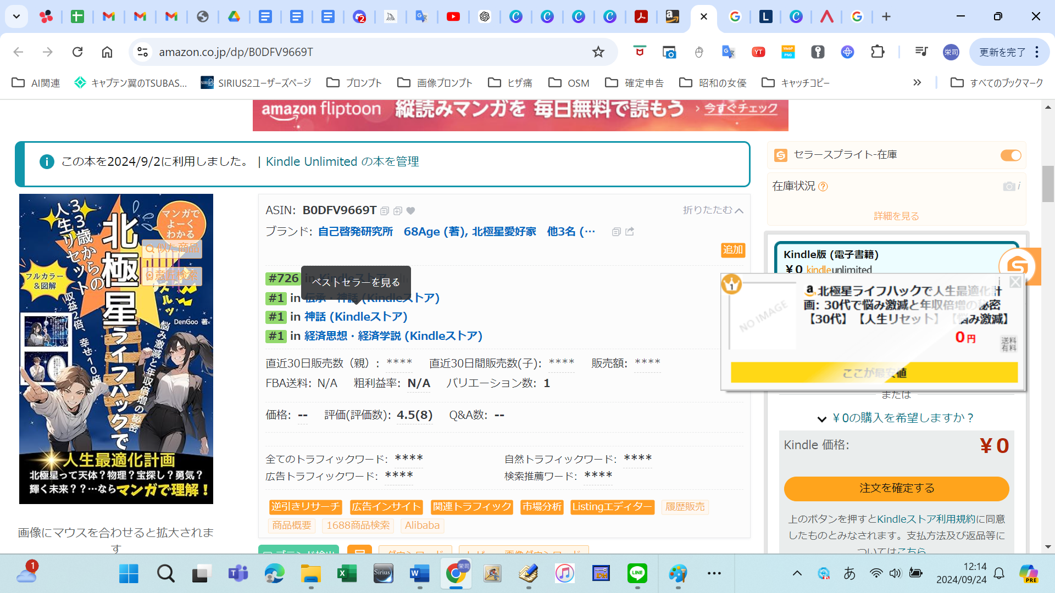Show more bookmarks with double chevron
Viewport: 1055px width, 593px height.
click(917, 83)
